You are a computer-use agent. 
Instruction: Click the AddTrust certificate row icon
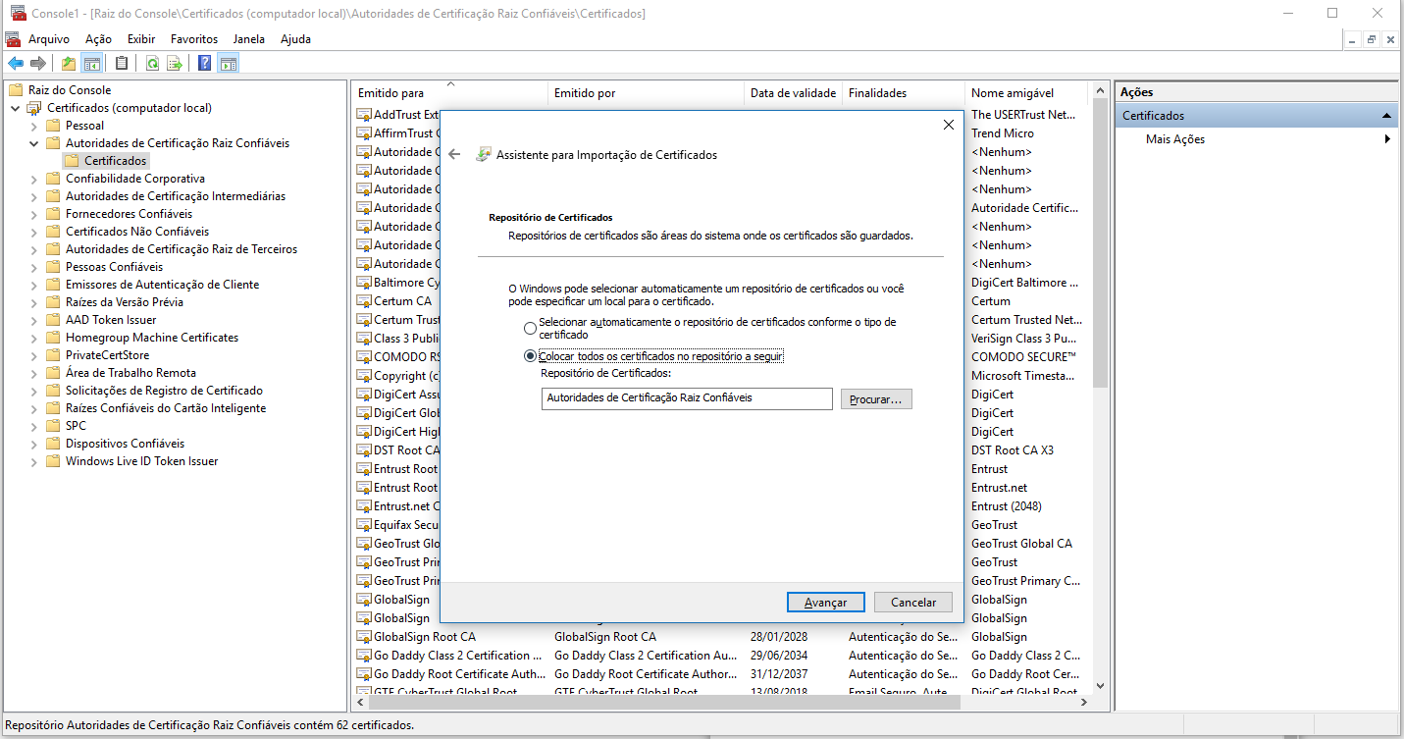[x=364, y=115]
